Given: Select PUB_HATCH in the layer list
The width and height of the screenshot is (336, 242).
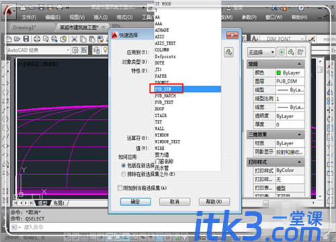Looking at the screenshot, I should [x=187, y=96].
